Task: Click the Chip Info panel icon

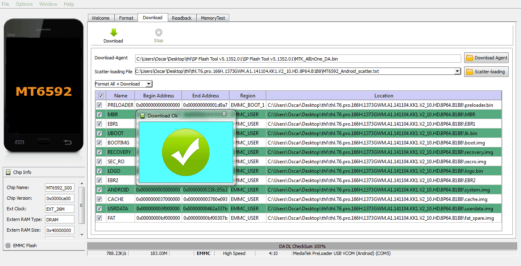Action: (x=8, y=172)
